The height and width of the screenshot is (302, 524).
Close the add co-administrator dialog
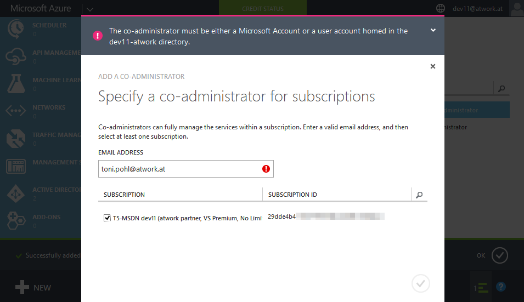coord(433,66)
